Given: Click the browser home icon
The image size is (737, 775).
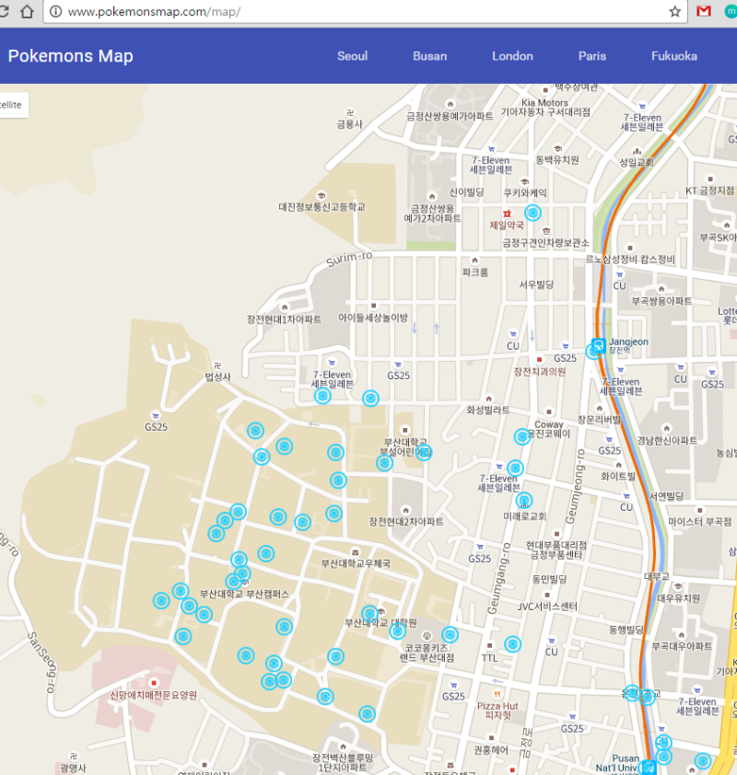Looking at the screenshot, I should (x=28, y=11).
